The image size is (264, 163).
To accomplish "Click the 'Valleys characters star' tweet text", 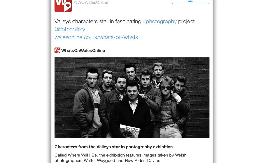I will click(98, 21).
